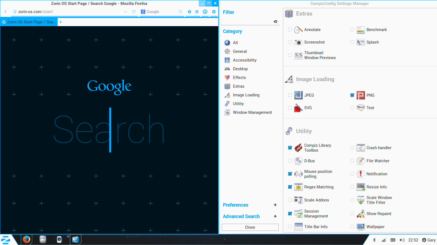The image size is (437, 245).
Task: Click the Annotate plugin icon
Action: [x=298, y=30]
